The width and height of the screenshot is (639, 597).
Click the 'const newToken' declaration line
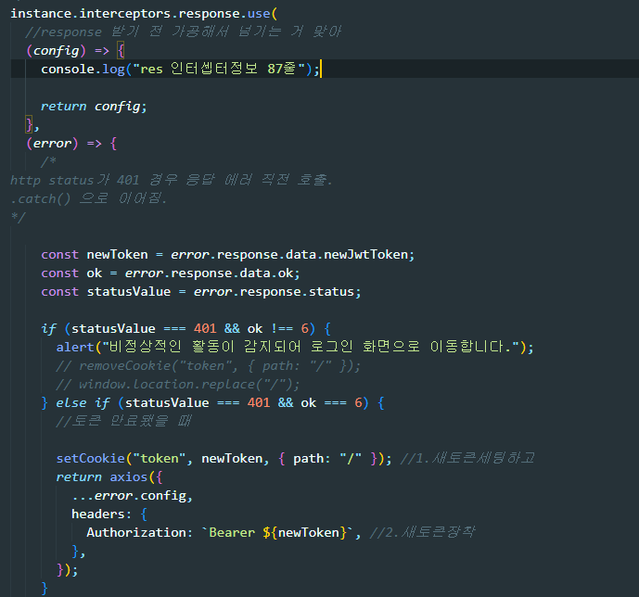point(227,255)
